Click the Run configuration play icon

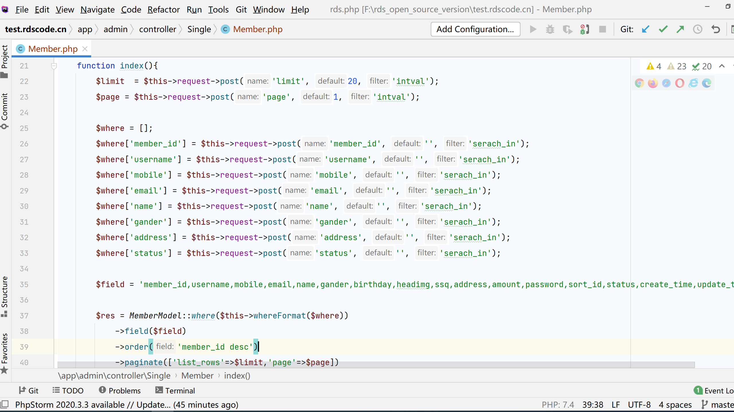533,29
